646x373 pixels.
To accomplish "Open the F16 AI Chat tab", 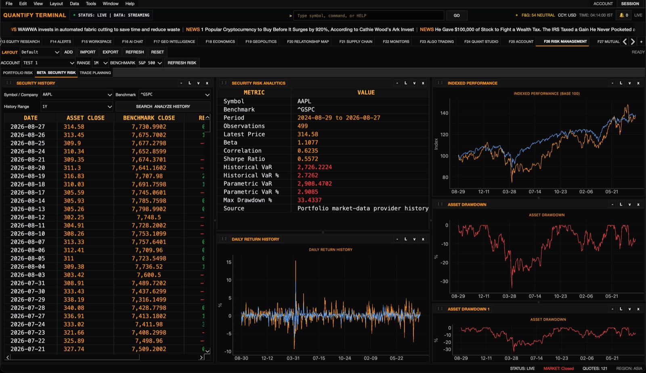I will click(132, 42).
